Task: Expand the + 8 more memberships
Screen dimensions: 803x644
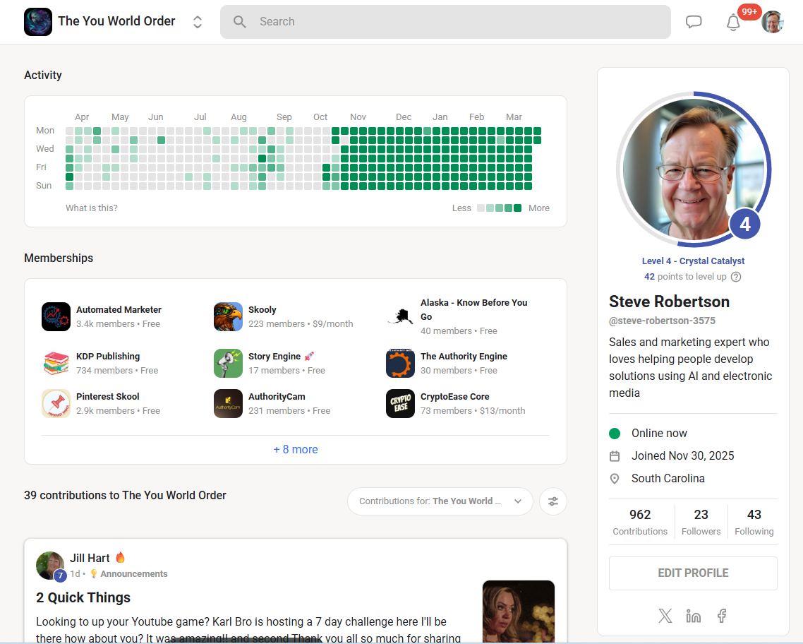Action: click(296, 449)
